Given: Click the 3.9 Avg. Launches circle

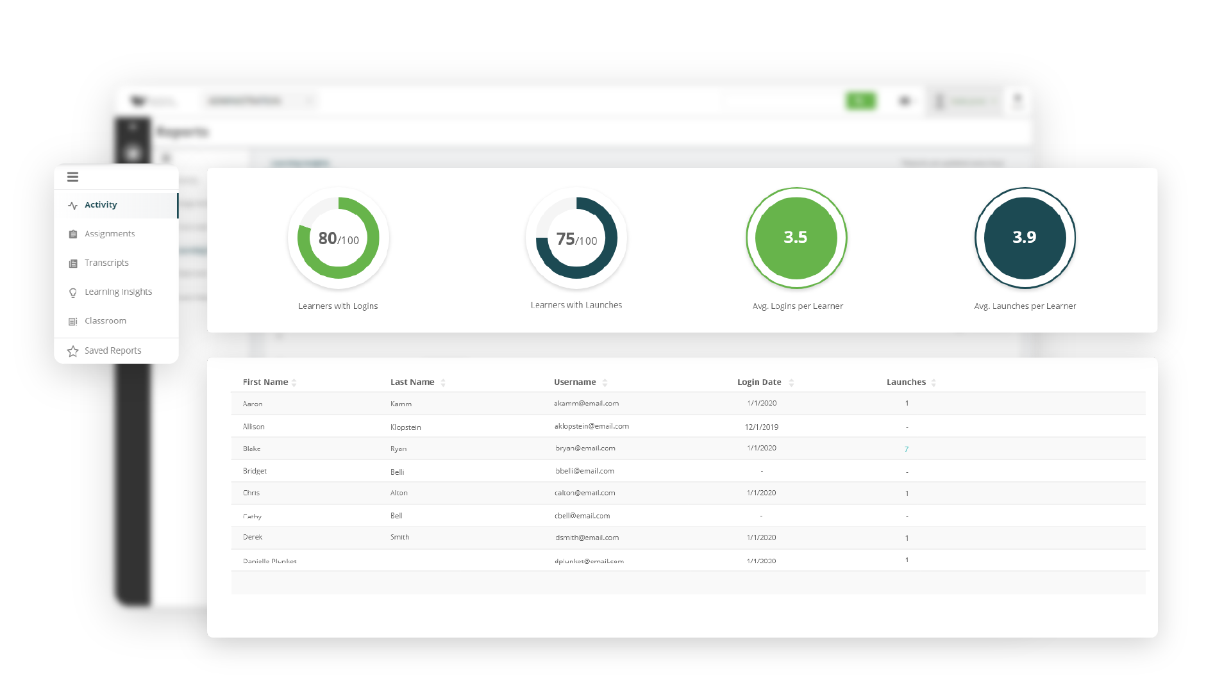Looking at the screenshot, I should pos(1025,238).
